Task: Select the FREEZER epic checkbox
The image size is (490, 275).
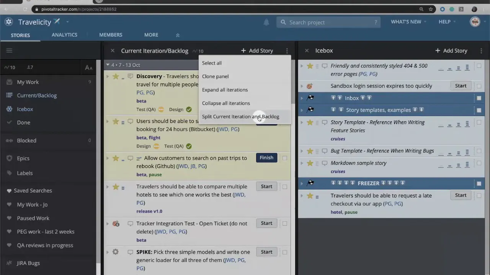Action: (479, 183)
